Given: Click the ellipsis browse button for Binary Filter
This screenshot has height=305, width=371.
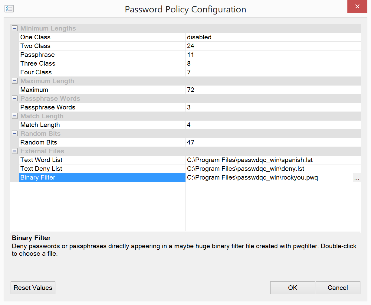Looking at the screenshot, I should click(357, 178).
